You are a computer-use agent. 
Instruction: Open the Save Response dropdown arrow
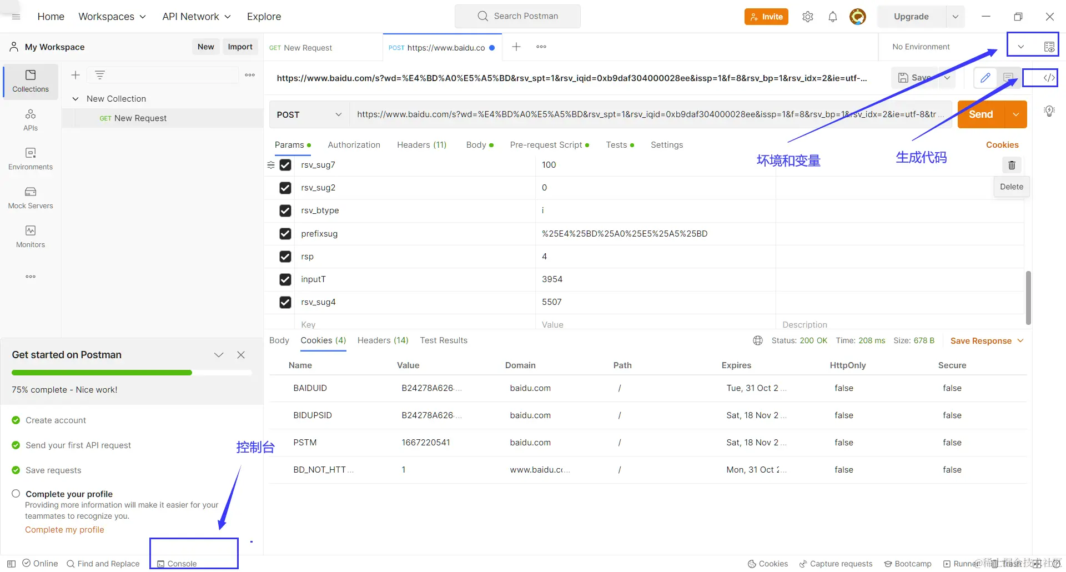tap(1020, 340)
